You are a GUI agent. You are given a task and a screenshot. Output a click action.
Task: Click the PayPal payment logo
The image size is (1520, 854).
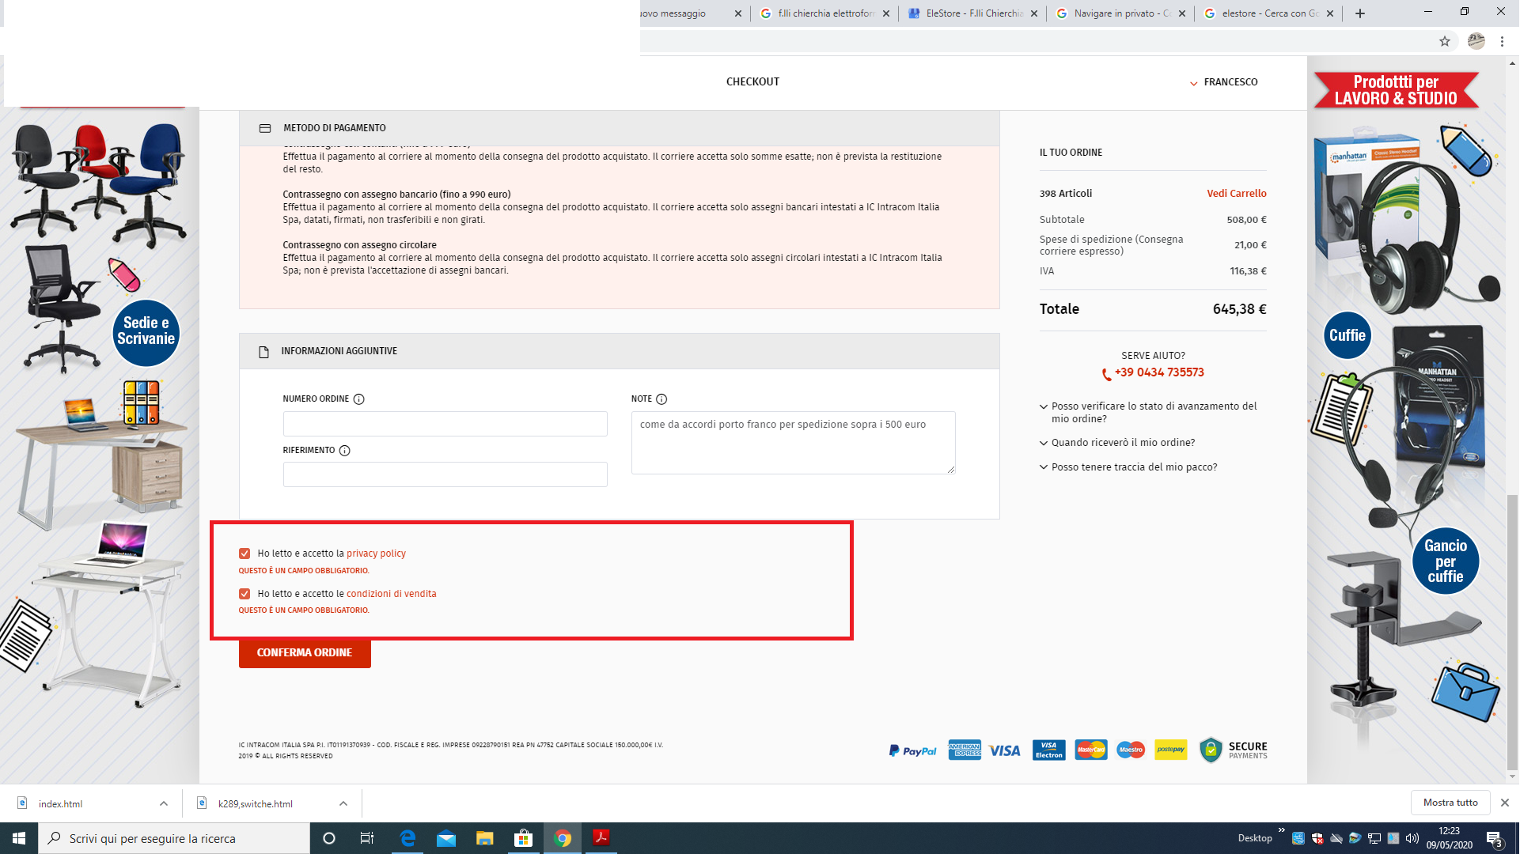tap(912, 750)
